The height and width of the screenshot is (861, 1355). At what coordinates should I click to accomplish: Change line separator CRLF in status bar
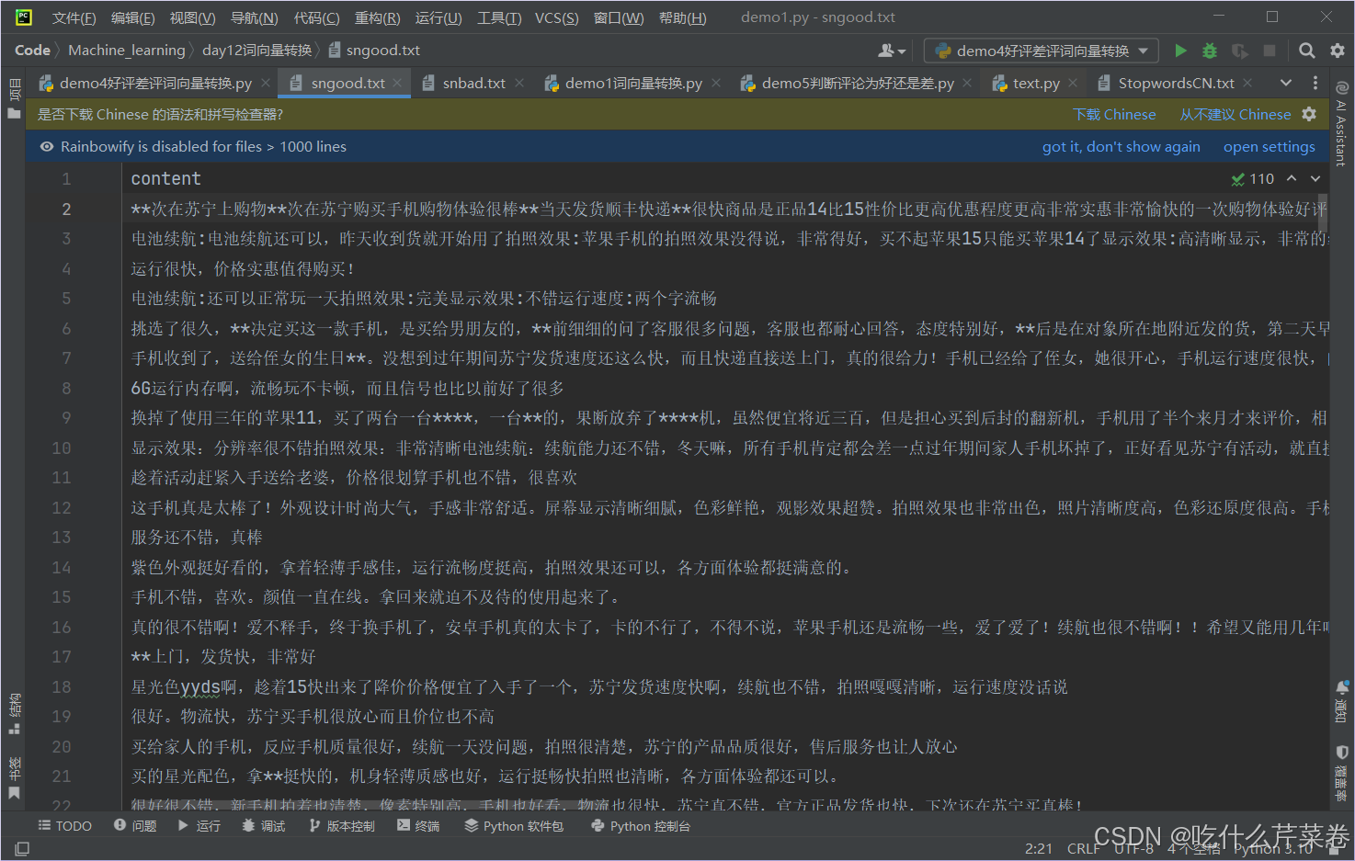pos(1084,848)
